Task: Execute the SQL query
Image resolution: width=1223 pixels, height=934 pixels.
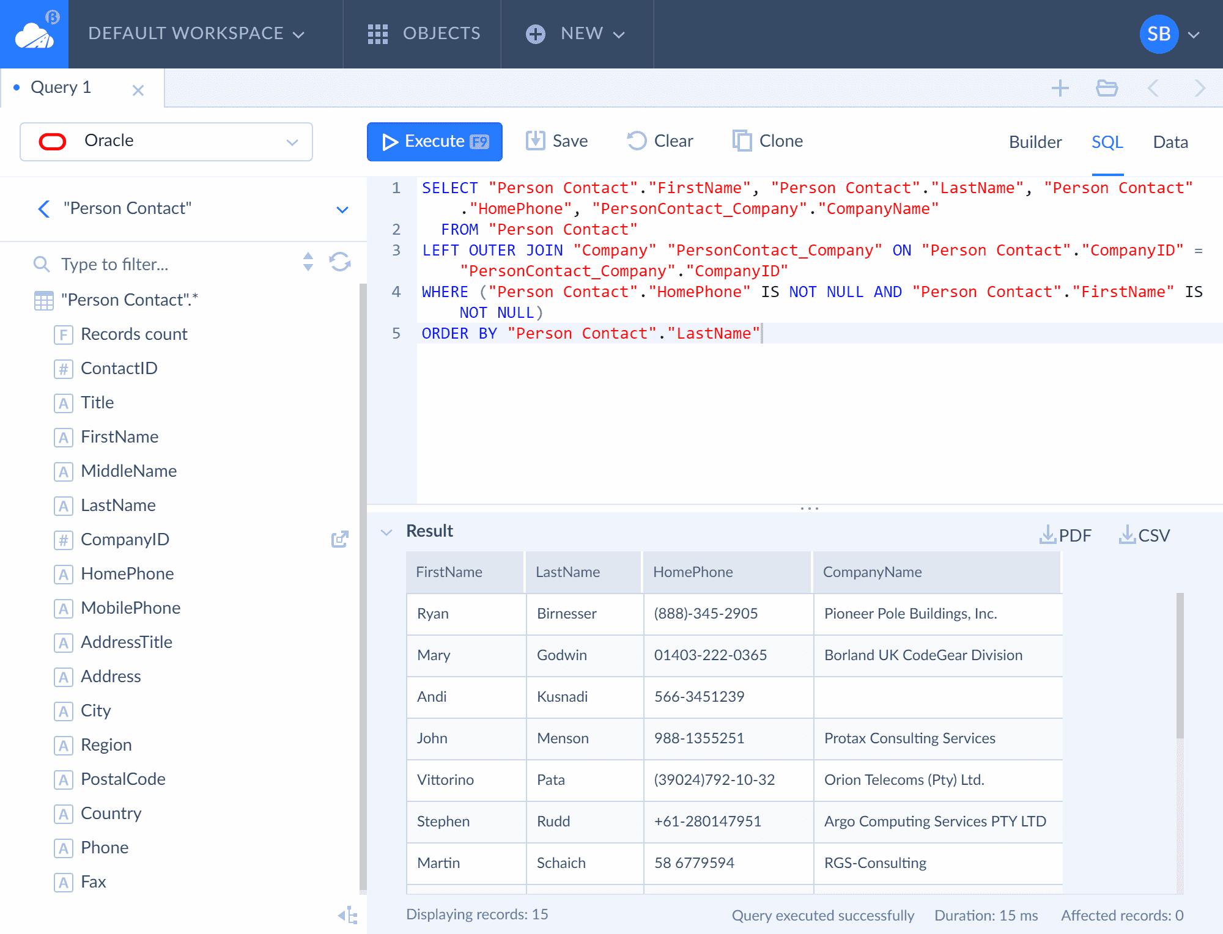Action: [x=434, y=142]
